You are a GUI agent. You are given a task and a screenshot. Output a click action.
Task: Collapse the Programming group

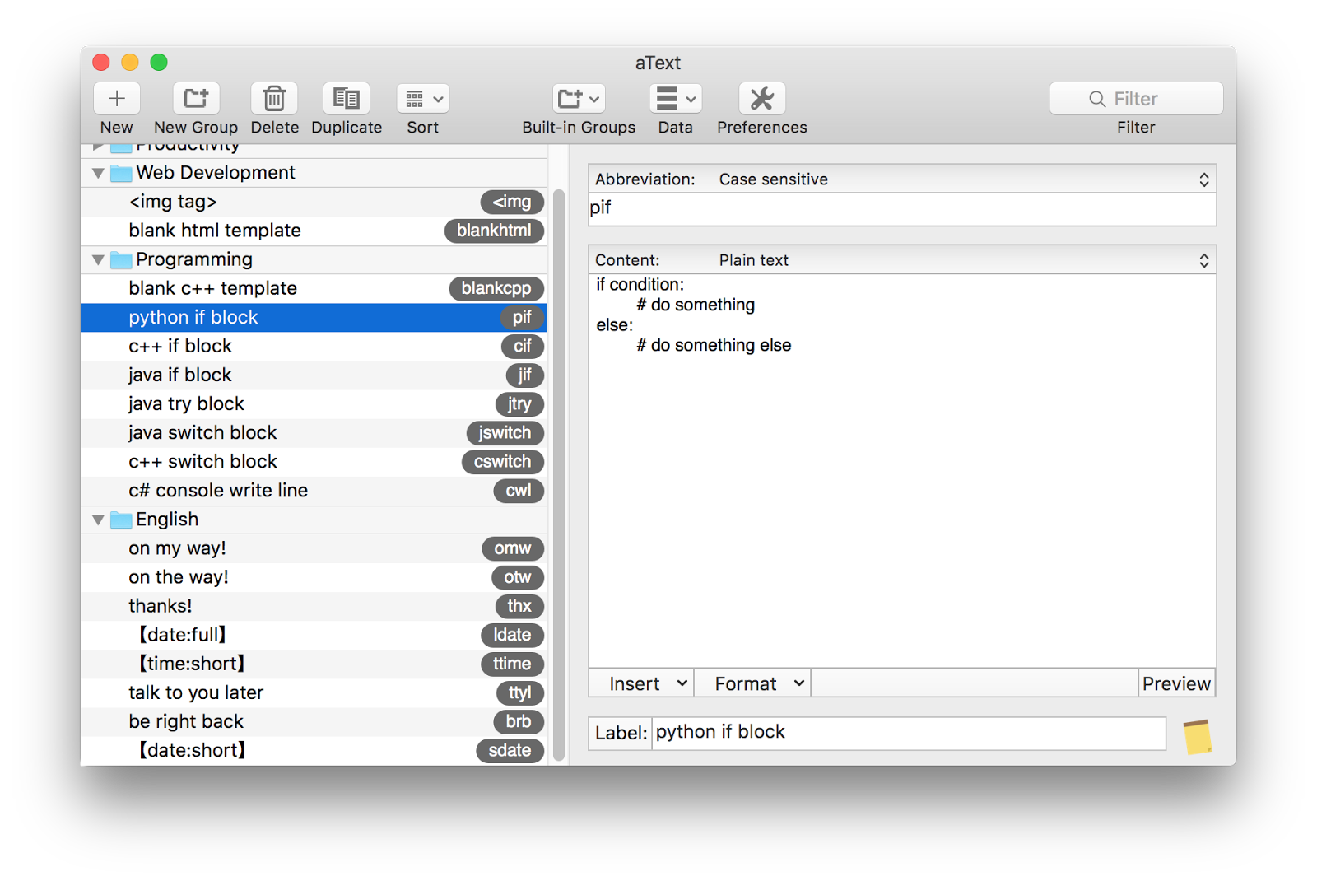[x=98, y=260]
